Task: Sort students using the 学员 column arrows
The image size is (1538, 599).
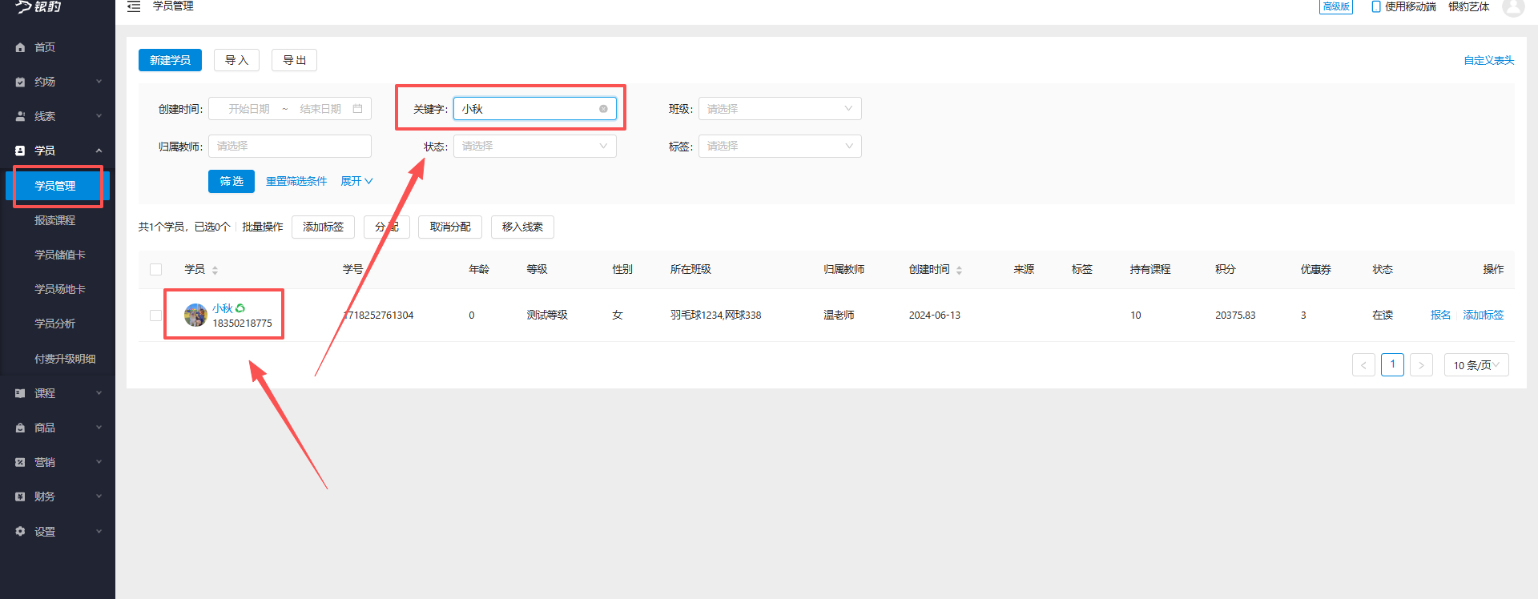Action: [215, 270]
